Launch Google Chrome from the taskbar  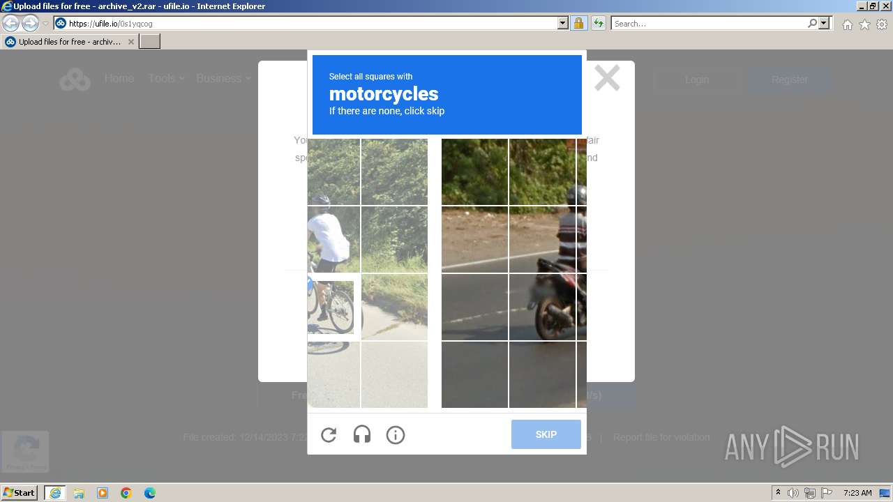[126, 493]
